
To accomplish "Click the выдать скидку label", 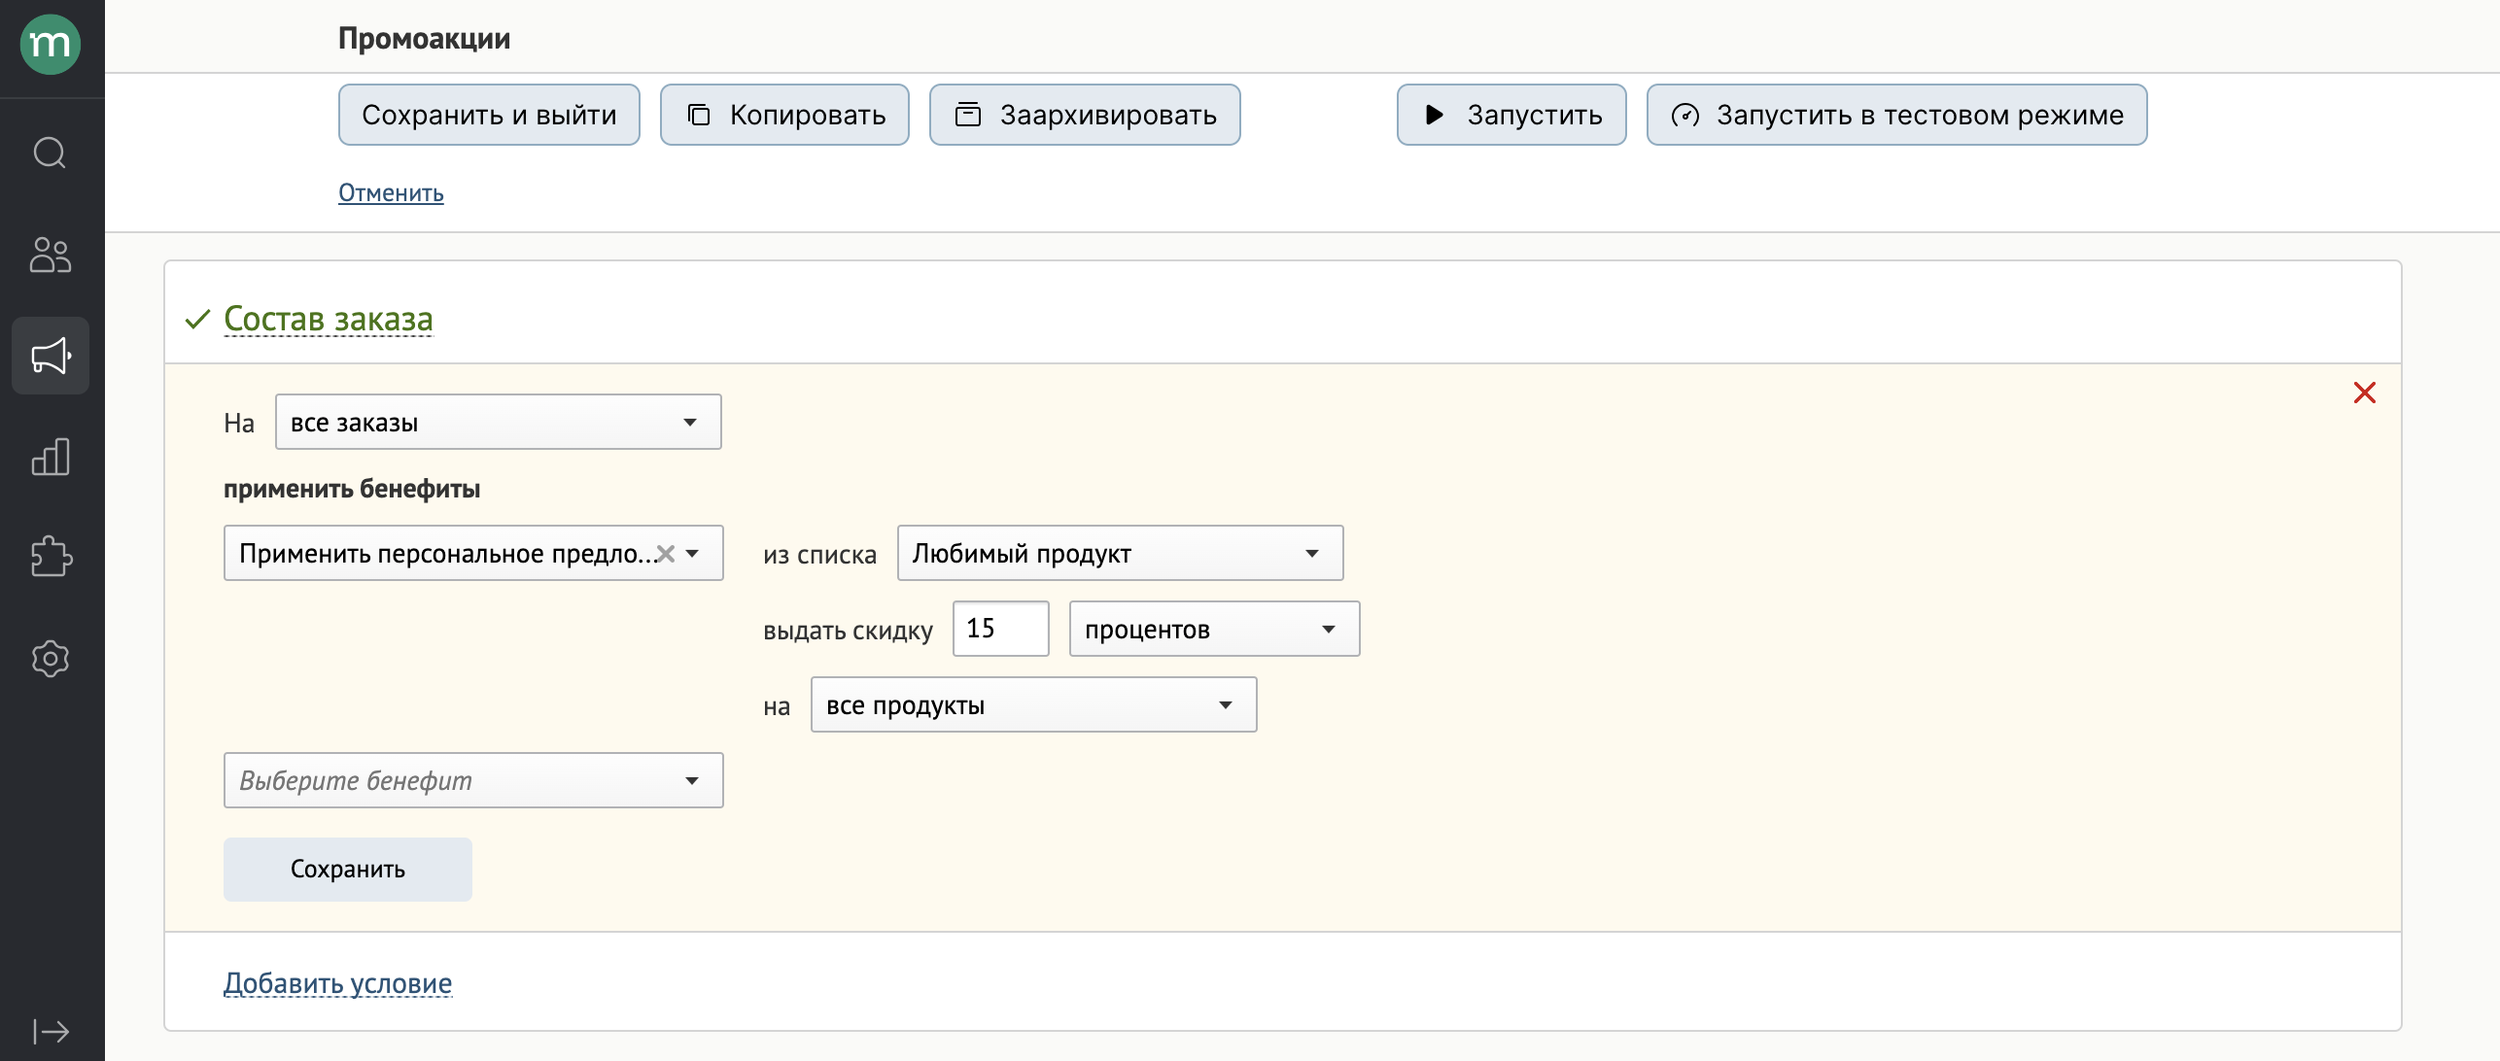I will (848, 631).
